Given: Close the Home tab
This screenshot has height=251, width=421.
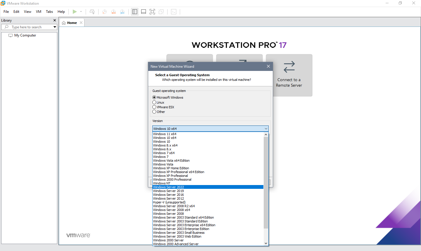Looking at the screenshot, I should click(x=81, y=23).
